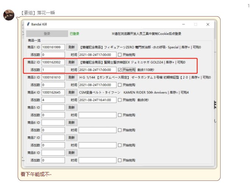The image size is (250, 186).
Task: Tick the 开始抢购 checkbox for 商品3
Action: click(119, 85)
